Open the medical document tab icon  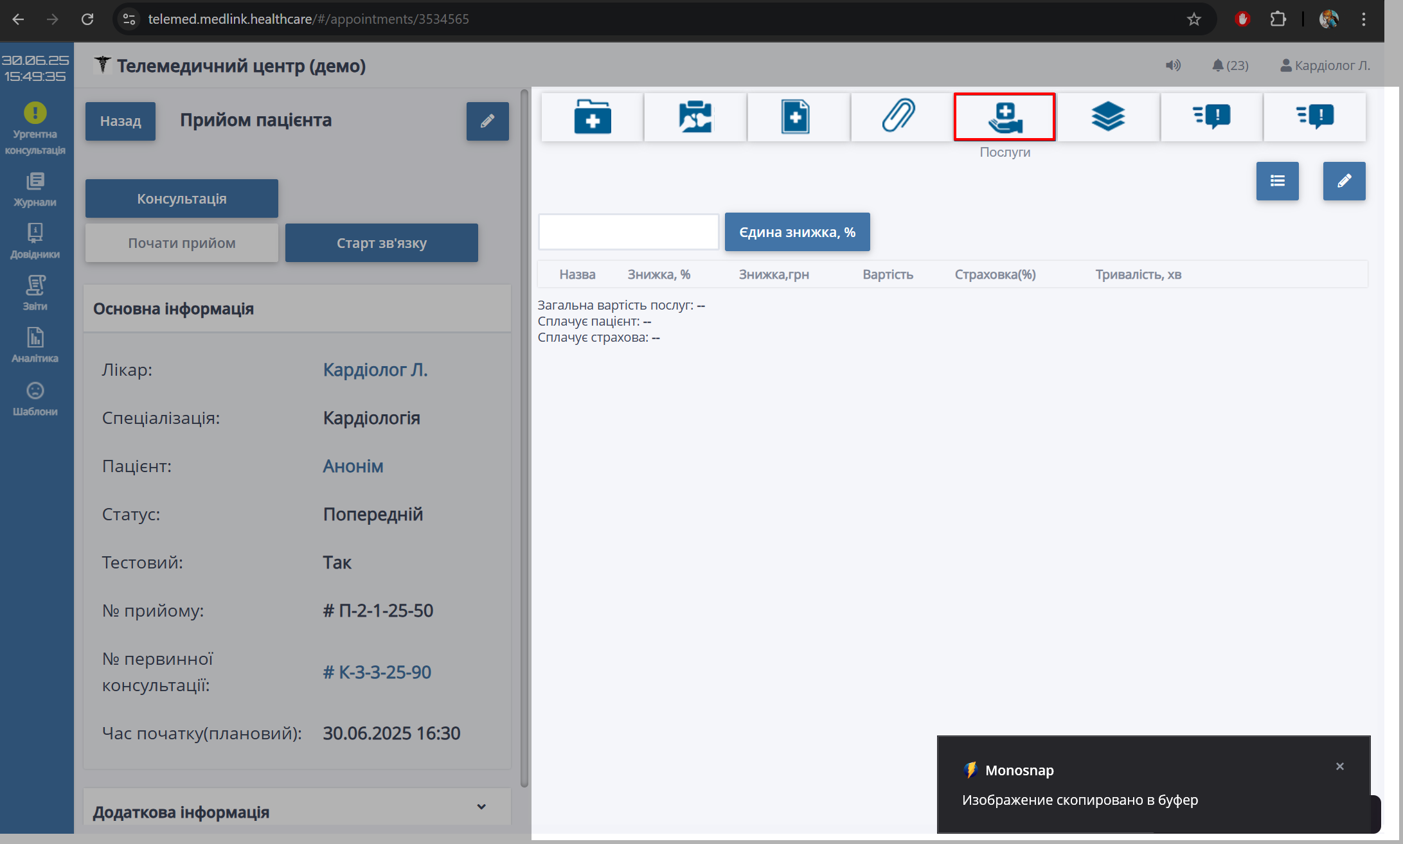[795, 117]
